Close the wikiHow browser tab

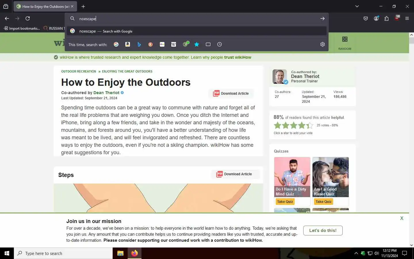(x=72, y=6)
